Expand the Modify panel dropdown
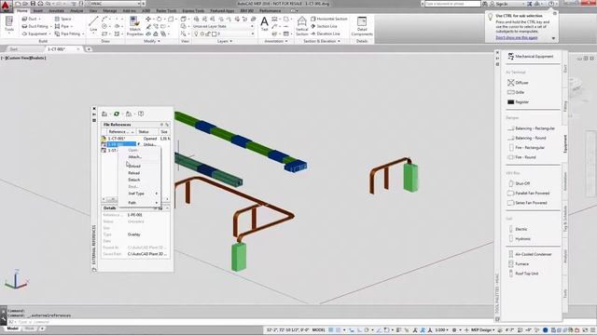 151,41
